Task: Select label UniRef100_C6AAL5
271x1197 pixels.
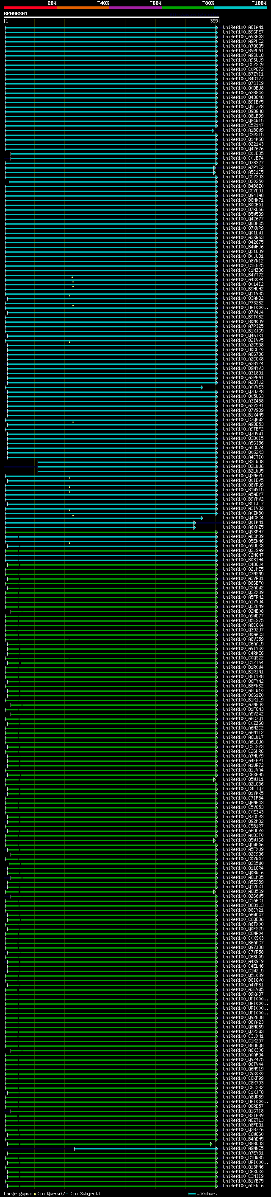Action: [243, 644]
